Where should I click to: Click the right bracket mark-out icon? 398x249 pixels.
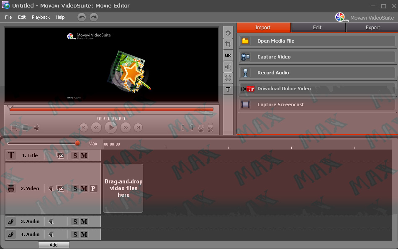click(x=192, y=127)
